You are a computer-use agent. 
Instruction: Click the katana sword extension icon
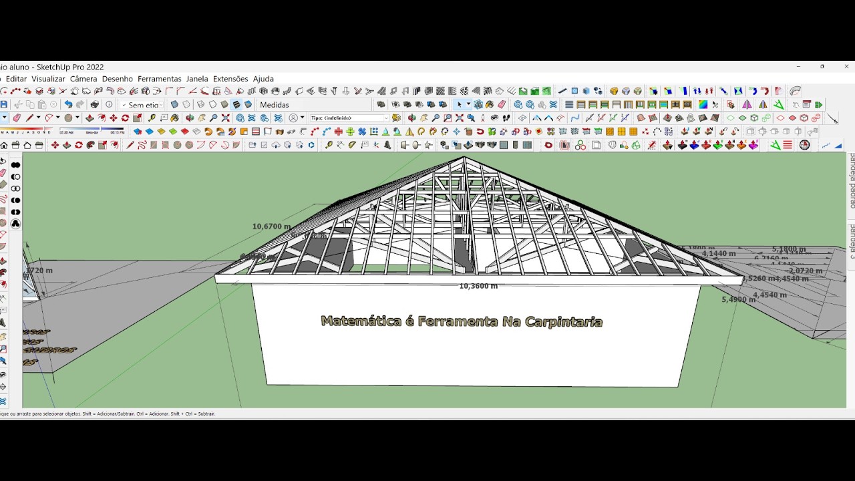(832, 118)
